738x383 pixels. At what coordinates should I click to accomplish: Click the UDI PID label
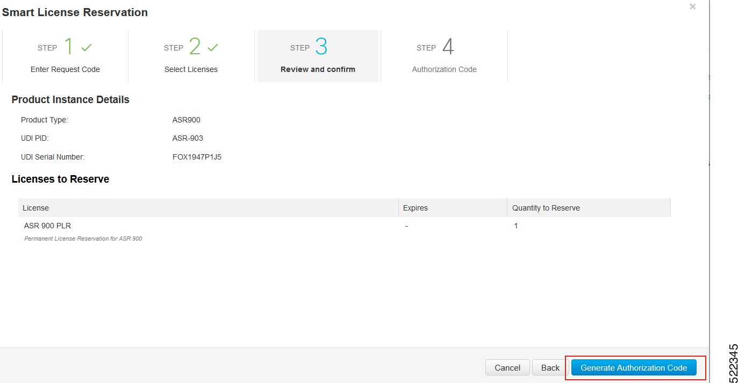[34, 138]
